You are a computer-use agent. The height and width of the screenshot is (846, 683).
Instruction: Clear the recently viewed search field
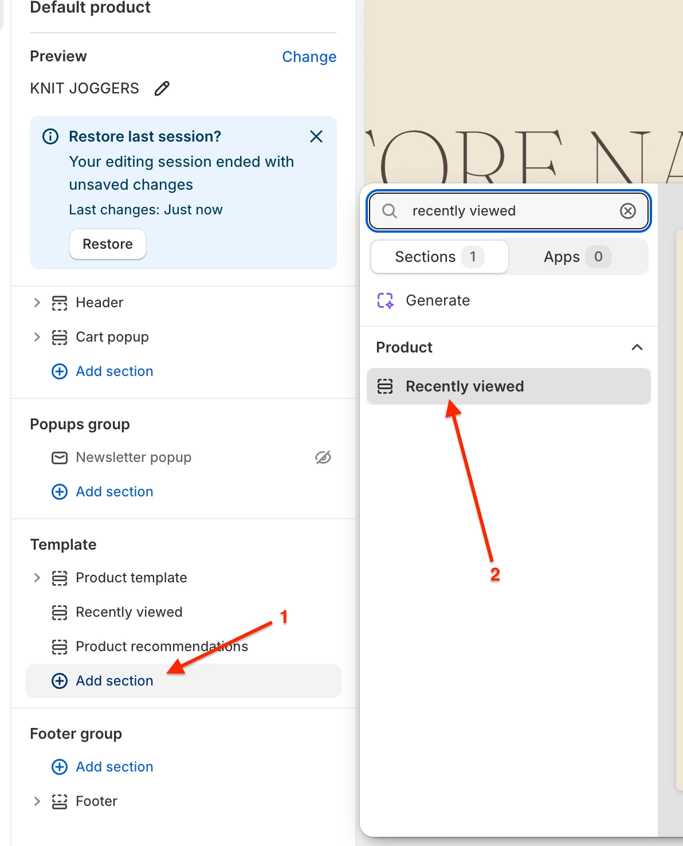pyautogui.click(x=628, y=211)
